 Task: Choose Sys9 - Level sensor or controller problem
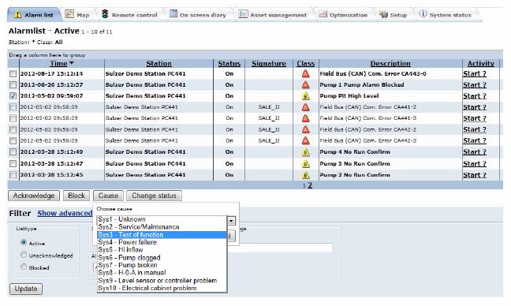[x=162, y=280]
